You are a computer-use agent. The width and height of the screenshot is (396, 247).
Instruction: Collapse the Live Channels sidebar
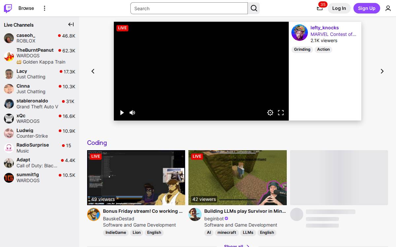coord(71,24)
